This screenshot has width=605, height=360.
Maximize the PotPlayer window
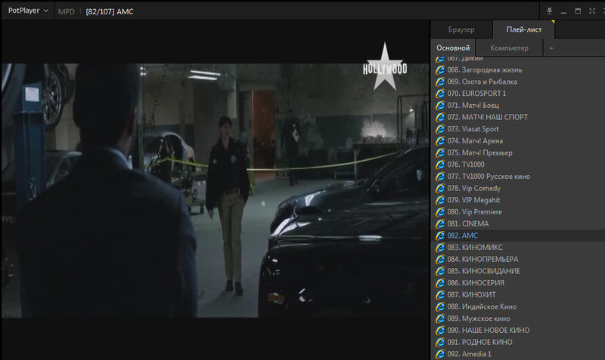tap(578, 11)
